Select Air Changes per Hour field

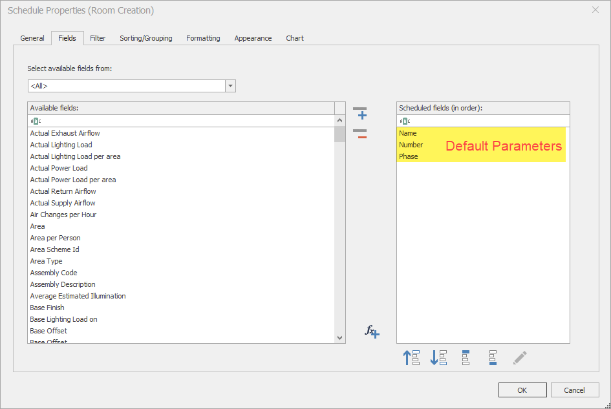click(181, 215)
